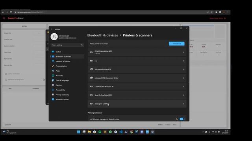Open the taskbar weather widget

point(10,132)
